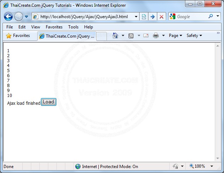
Task: Click Internet Explorer logo in title bar
Action: [6, 5]
